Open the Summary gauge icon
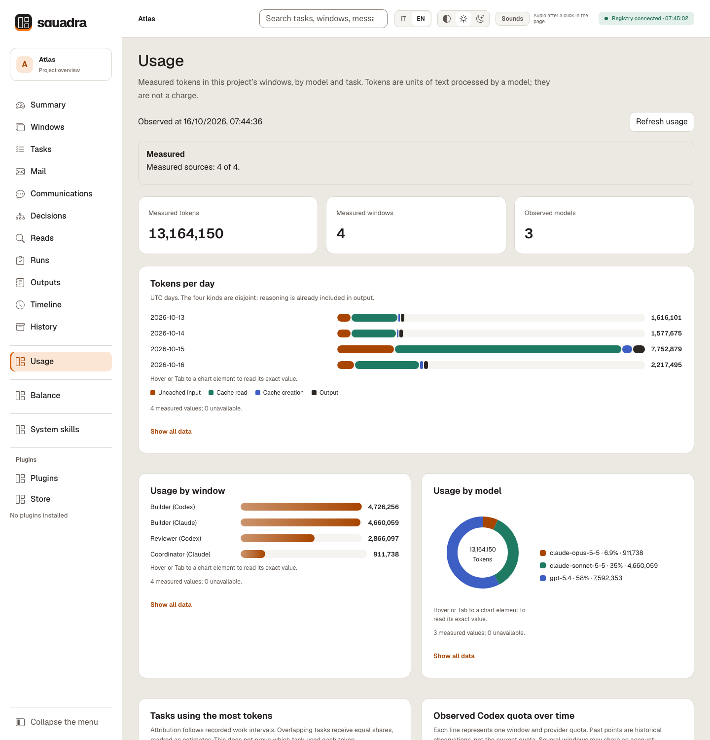This screenshot has width=710, height=740. 20,105
